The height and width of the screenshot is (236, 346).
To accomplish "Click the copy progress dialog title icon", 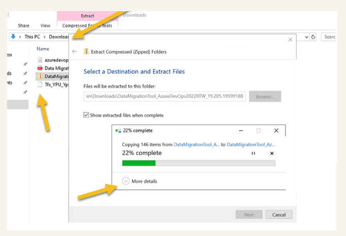I will (x=118, y=130).
